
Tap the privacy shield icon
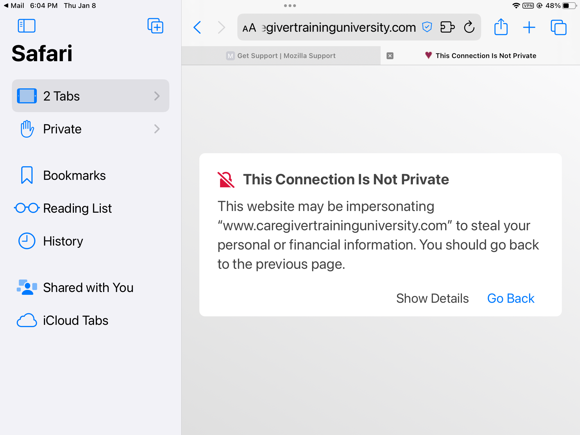[x=427, y=27]
